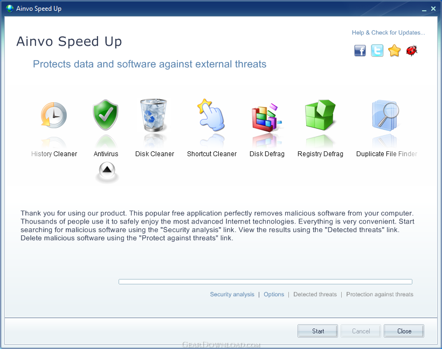Open the Registry Defrag green cubes icon
Viewport: 442px width, 349px height.
(320, 115)
